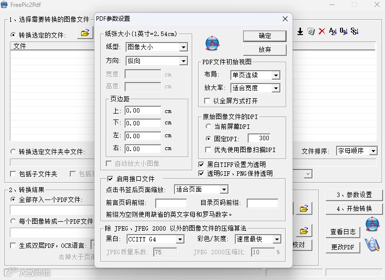Click the PDF globe icon beside 查看日志
Viewport: 385px width, 280px height.
tap(373, 224)
